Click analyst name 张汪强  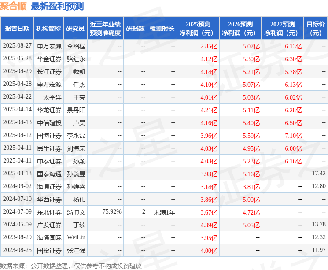(76, 251)
